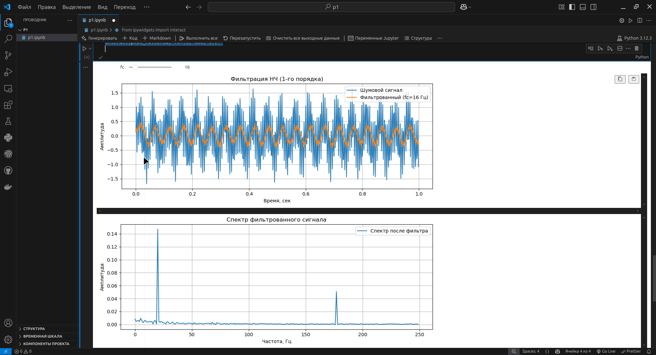Open the Выделение menu
656x355 pixels.
pyautogui.click(x=77, y=7)
